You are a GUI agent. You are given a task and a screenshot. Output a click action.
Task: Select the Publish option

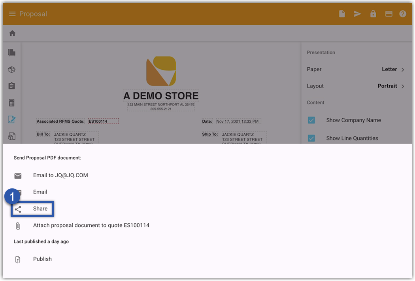42,259
